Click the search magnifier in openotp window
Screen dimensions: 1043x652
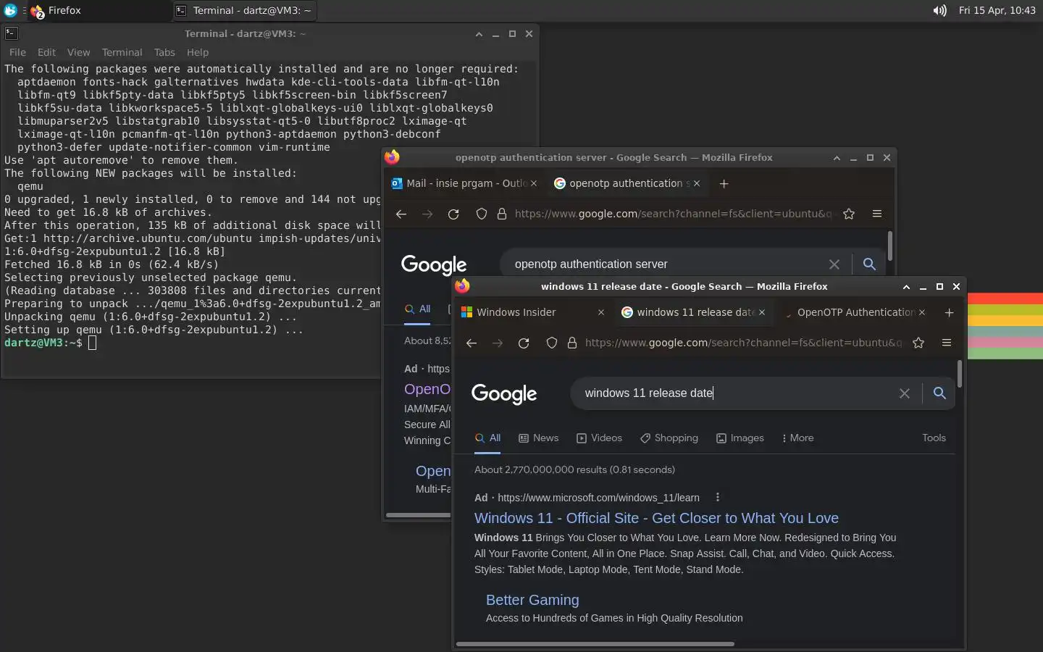(869, 264)
